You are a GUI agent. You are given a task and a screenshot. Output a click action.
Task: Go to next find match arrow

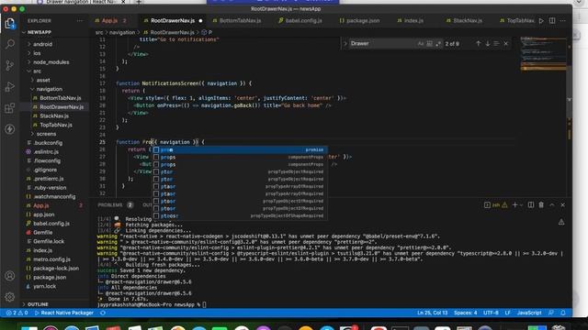[x=488, y=44]
